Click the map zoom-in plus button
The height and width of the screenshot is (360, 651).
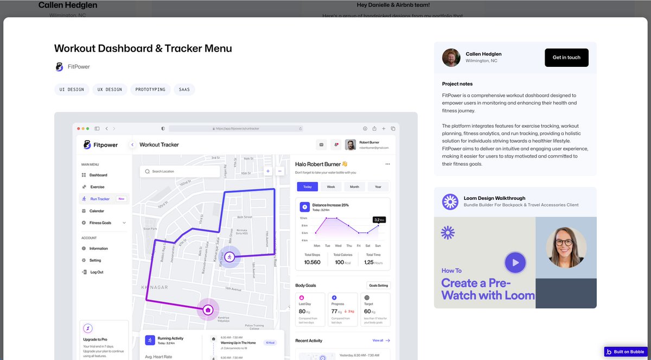[x=267, y=171]
